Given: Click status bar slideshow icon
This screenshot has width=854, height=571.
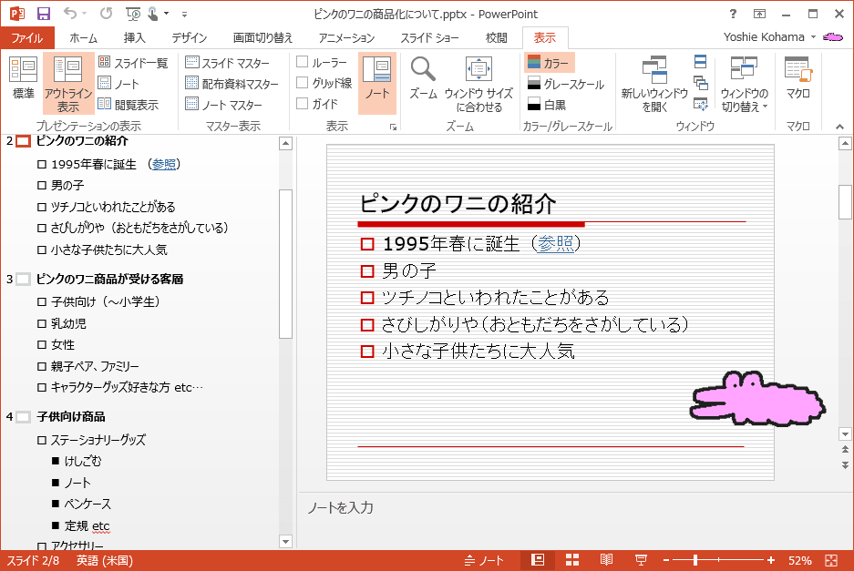Looking at the screenshot, I should (x=641, y=560).
